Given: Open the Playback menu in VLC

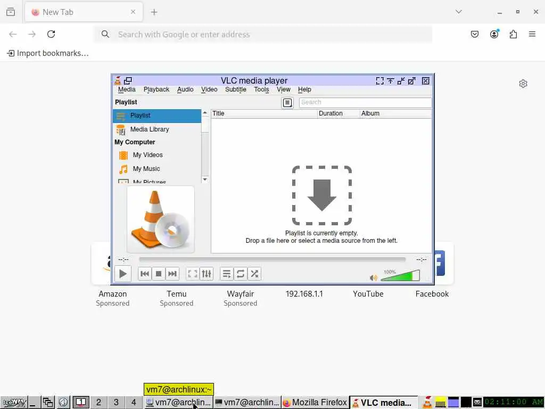Looking at the screenshot, I should point(156,89).
